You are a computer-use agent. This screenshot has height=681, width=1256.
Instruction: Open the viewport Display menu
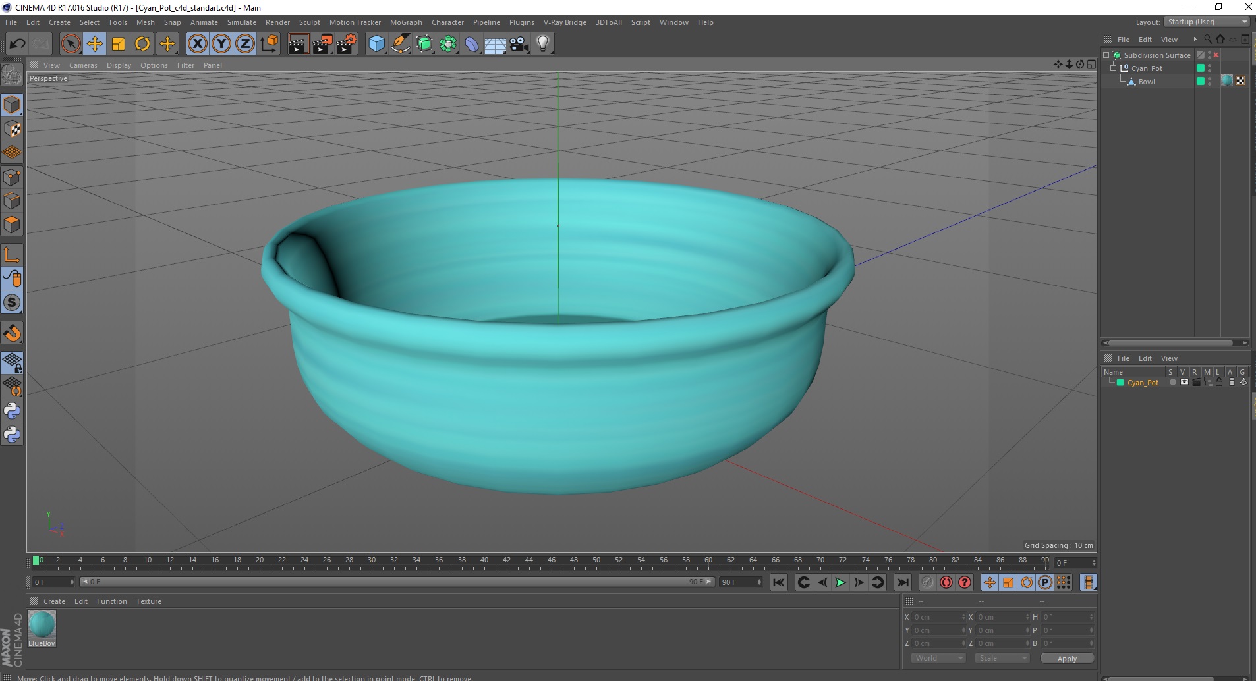[119, 65]
